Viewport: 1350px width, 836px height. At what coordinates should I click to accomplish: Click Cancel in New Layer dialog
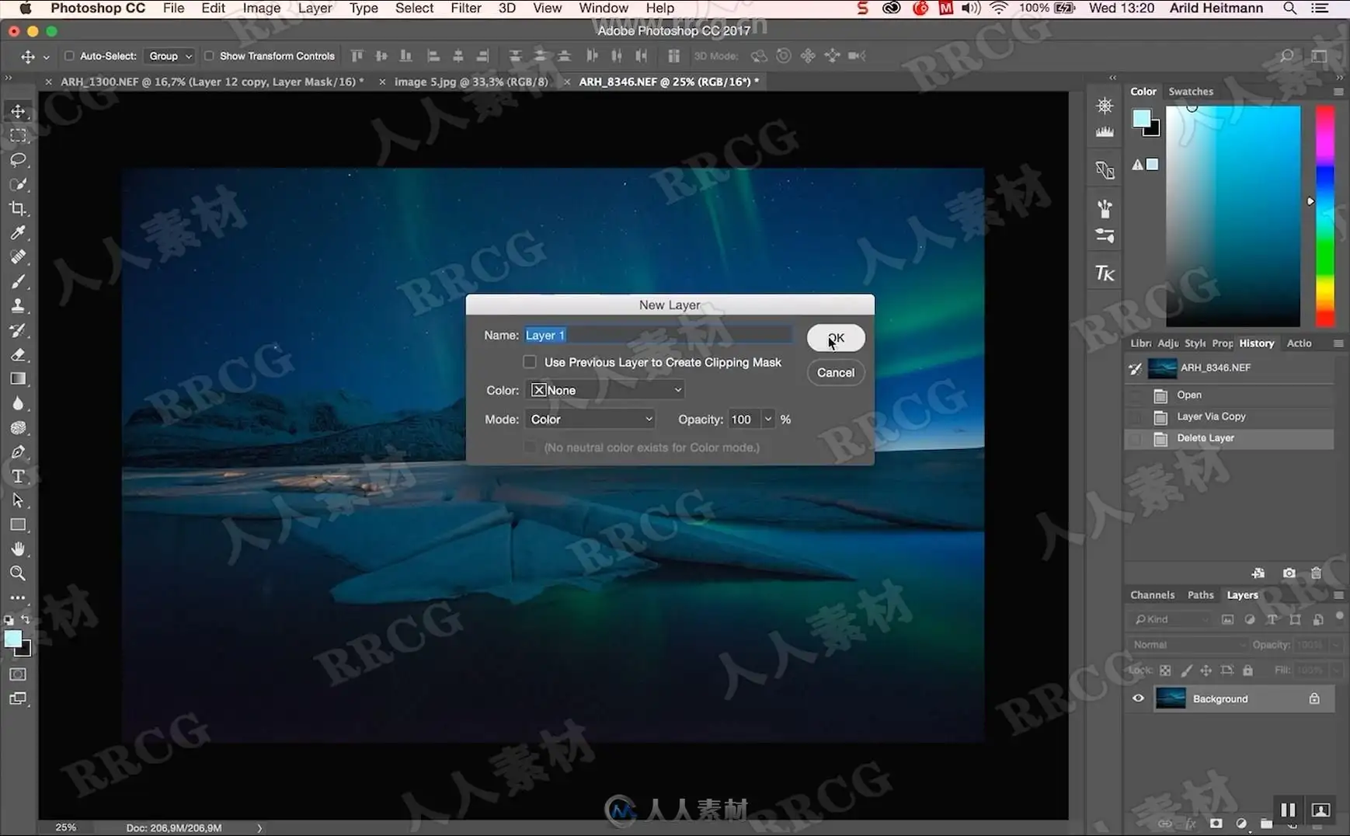click(x=836, y=373)
